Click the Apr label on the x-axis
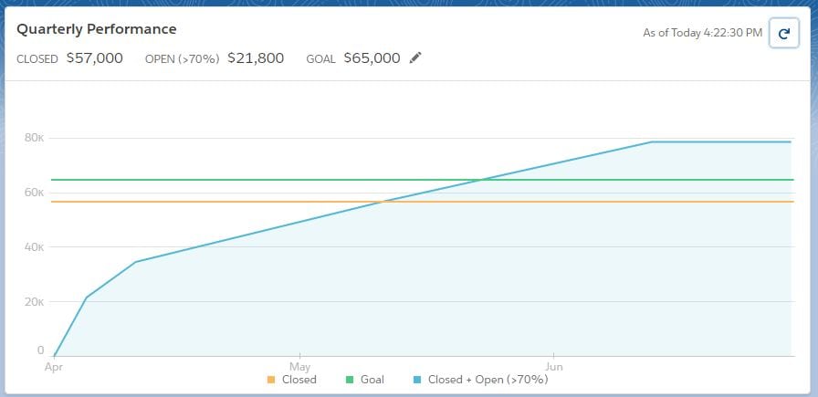 point(54,366)
